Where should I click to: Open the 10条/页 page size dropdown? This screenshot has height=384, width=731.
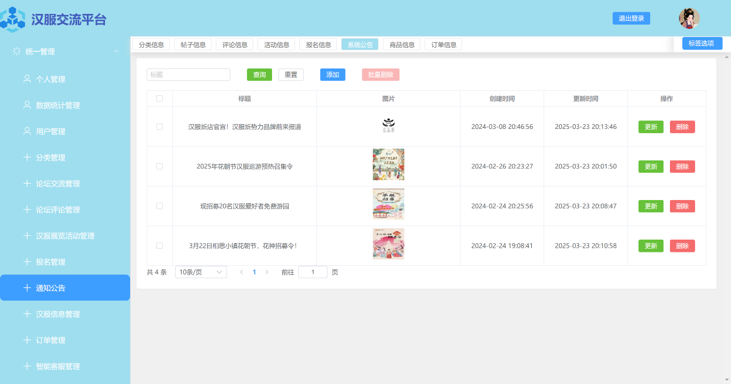point(201,272)
